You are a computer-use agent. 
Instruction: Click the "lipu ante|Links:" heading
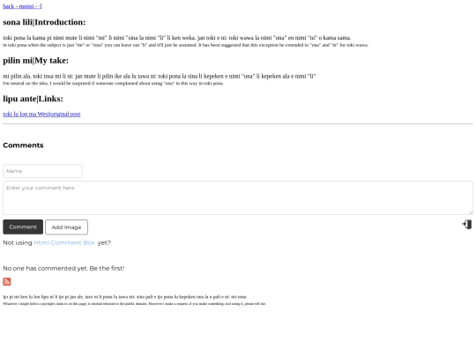(33, 99)
